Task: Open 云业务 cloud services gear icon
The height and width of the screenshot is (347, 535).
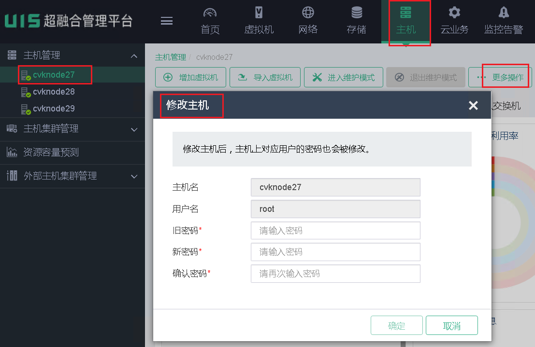Action: [x=454, y=13]
